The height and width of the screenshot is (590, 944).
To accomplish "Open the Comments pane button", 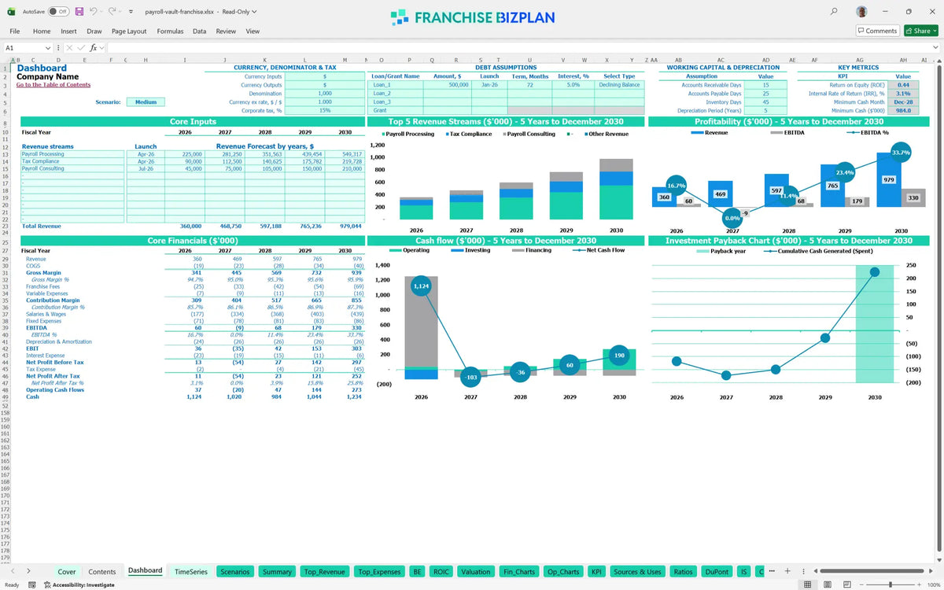I will (x=877, y=31).
